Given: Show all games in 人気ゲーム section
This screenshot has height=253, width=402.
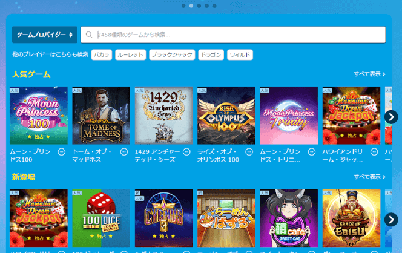Looking at the screenshot, I should [x=370, y=74].
